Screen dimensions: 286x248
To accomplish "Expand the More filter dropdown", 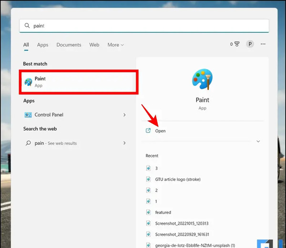I will coord(115,45).
